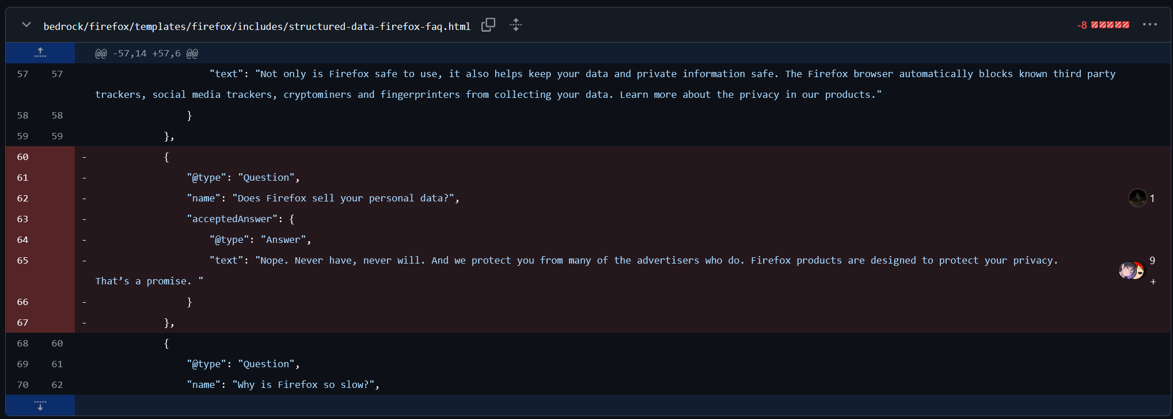Open the ellipsis menu for this file
1173x419 pixels.
pos(1150,24)
